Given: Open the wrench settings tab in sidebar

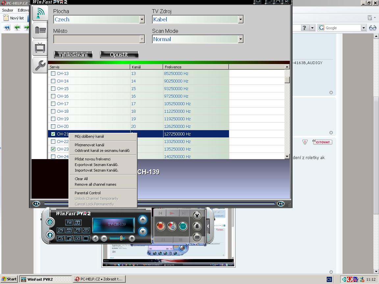Looking at the screenshot, I should 40,65.
